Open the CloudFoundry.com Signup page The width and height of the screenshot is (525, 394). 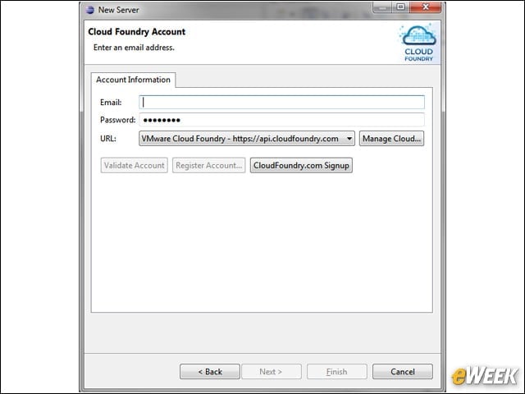(x=301, y=166)
